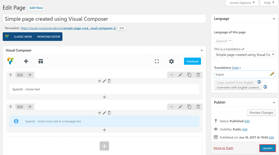The width and height of the screenshot is (279, 155).
Task: Edit the first row's column with pencil
Action: (104, 81)
